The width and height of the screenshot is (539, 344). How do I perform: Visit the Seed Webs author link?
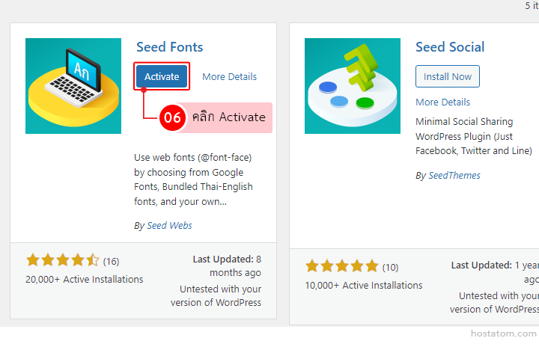(x=169, y=225)
